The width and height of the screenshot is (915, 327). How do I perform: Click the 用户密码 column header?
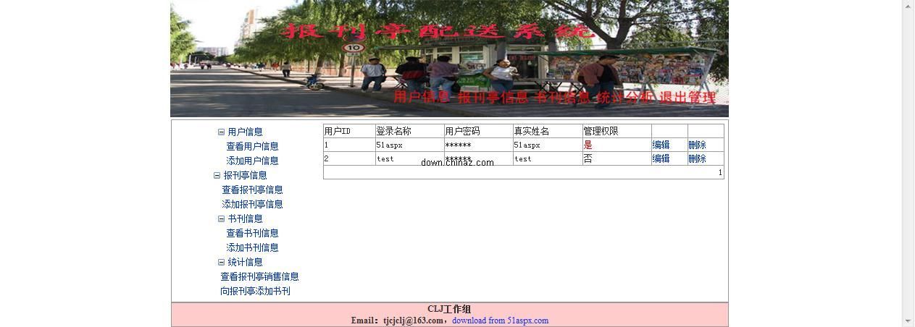(x=478, y=131)
